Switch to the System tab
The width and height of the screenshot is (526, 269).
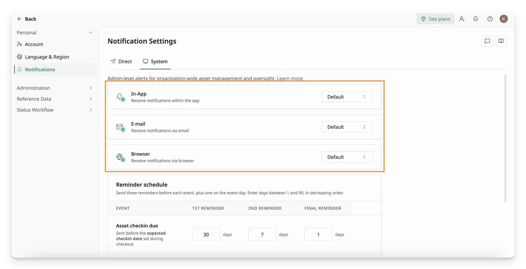pyautogui.click(x=155, y=62)
